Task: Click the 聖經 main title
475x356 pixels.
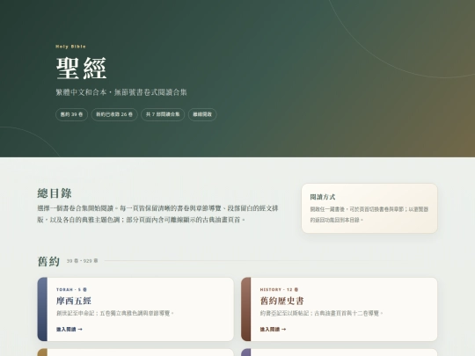Action: pos(81,68)
